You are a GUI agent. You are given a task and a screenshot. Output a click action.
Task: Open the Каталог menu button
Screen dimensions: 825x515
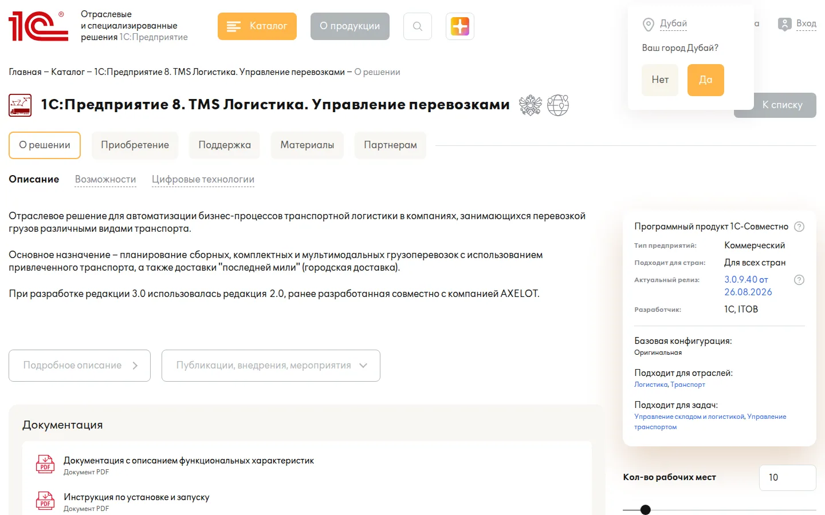[x=257, y=26]
